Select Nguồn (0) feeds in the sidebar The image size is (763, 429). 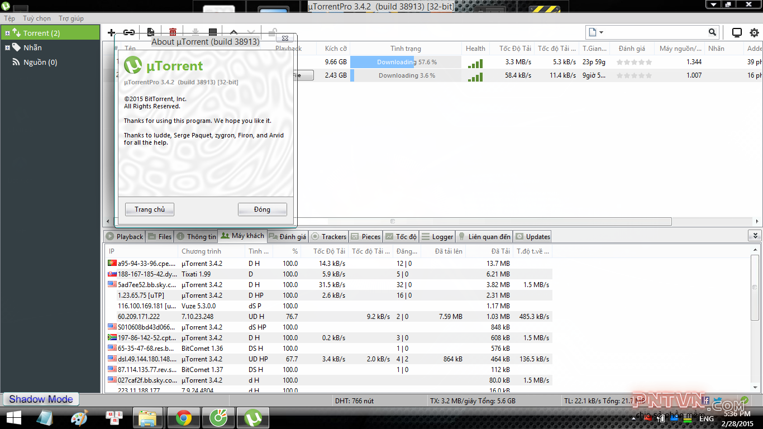(40, 62)
